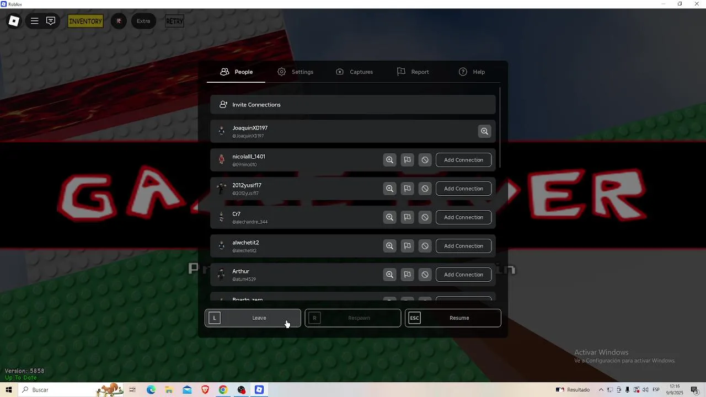
Task: Open File Explorer from taskbar
Action: (x=169, y=390)
